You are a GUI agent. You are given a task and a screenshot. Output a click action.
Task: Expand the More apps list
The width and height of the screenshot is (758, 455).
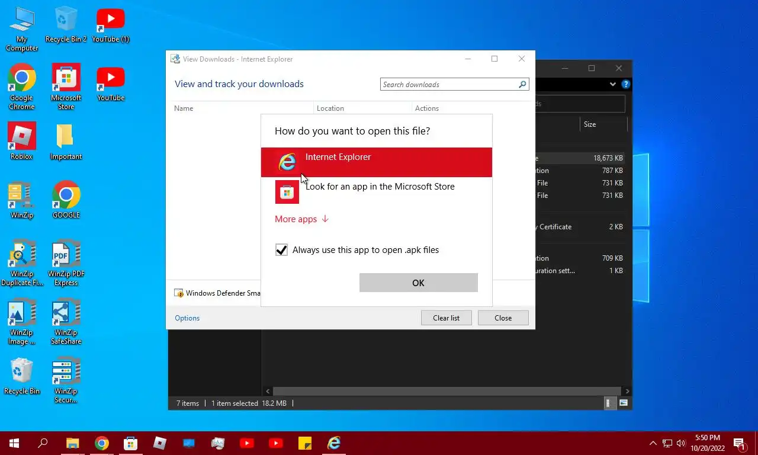click(301, 219)
